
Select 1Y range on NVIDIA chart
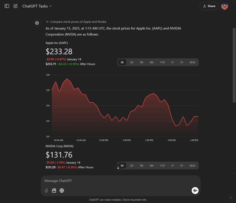pyautogui.click(x=172, y=166)
